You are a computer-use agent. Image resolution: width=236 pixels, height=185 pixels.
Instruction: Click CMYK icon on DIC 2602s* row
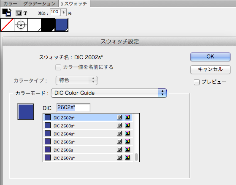127,117
